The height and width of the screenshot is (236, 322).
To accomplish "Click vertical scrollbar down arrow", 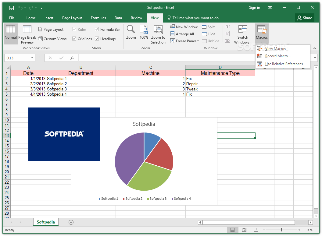I will [x=316, y=216].
